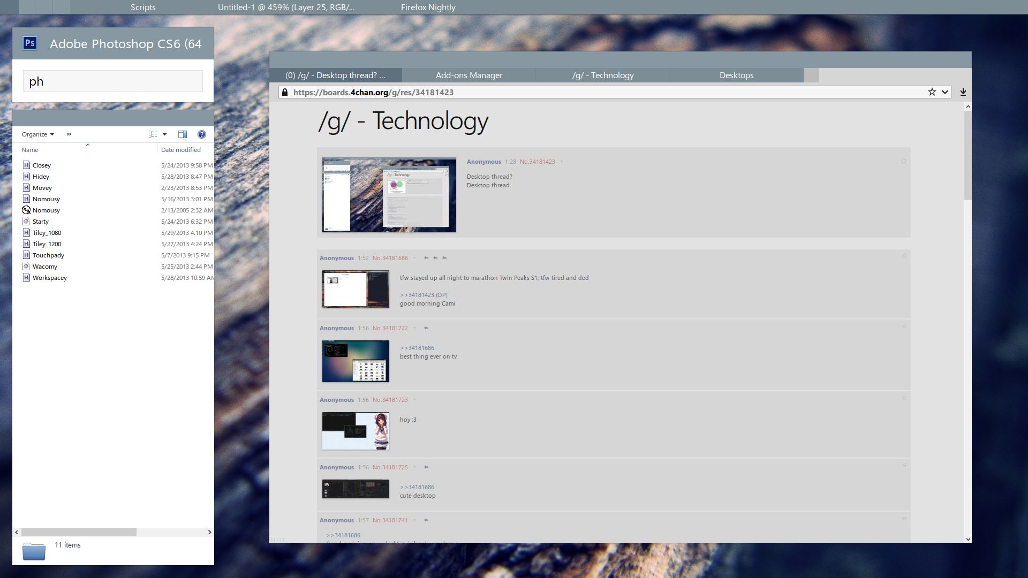1028x578 pixels.
Task: Click the folder icon at the dialog bottom
Action: point(33,551)
